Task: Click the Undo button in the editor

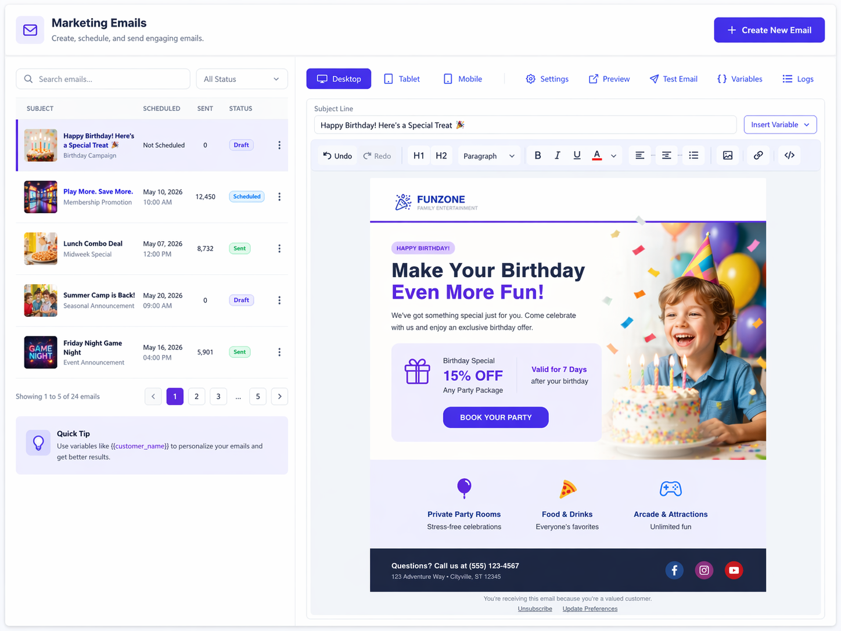Action: [336, 155]
